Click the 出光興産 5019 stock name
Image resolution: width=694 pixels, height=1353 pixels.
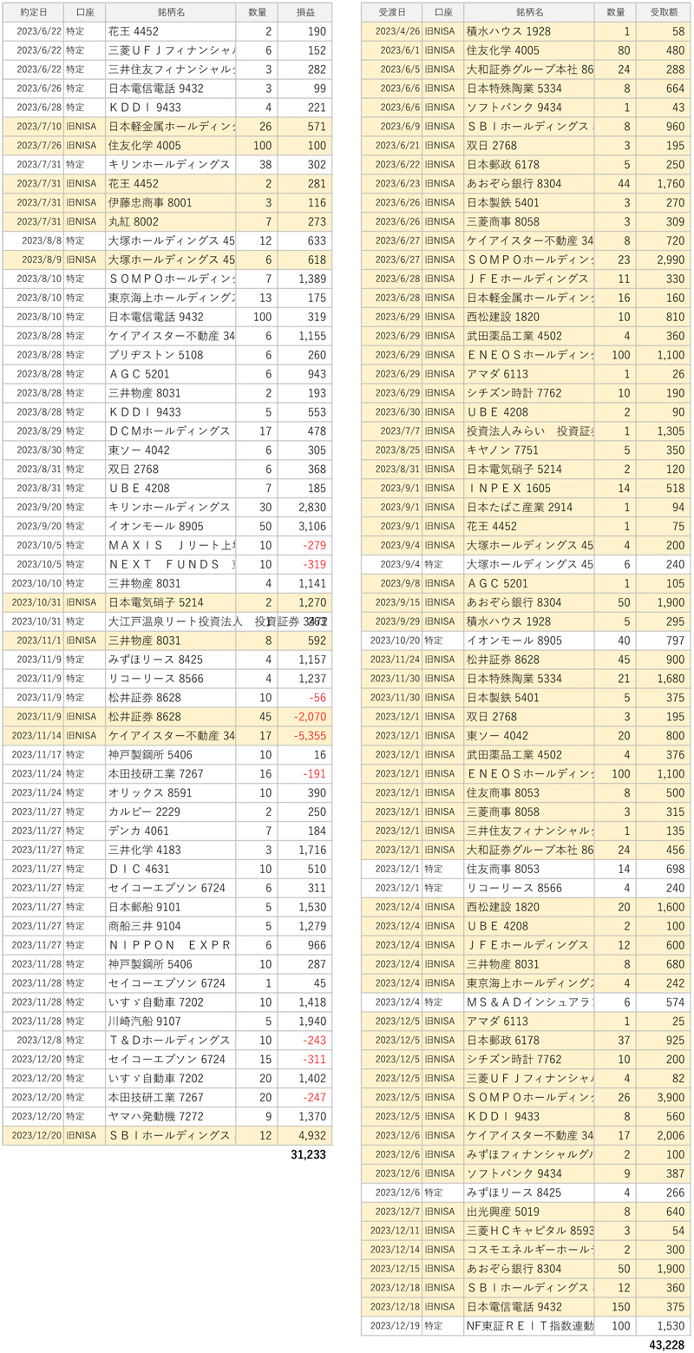click(503, 1212)
